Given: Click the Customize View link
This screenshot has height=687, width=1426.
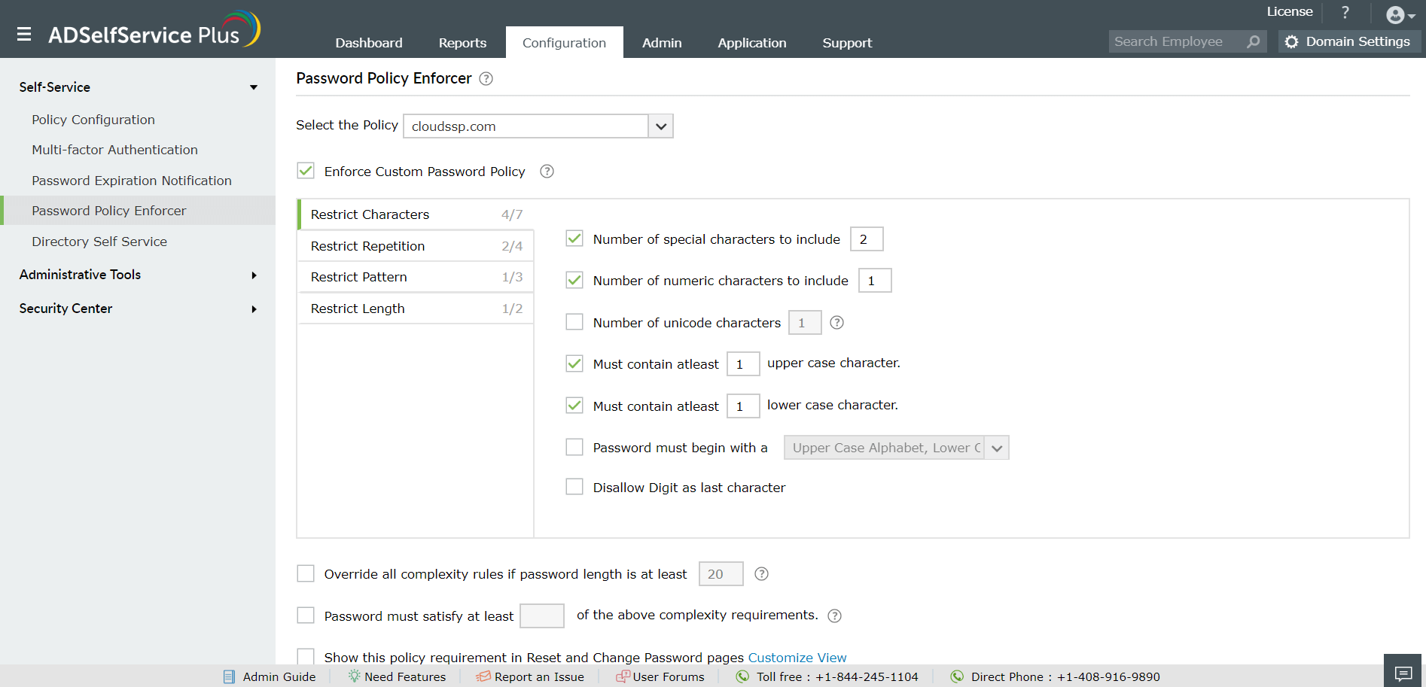Looking at the screenshot, I should click(797, 657).
